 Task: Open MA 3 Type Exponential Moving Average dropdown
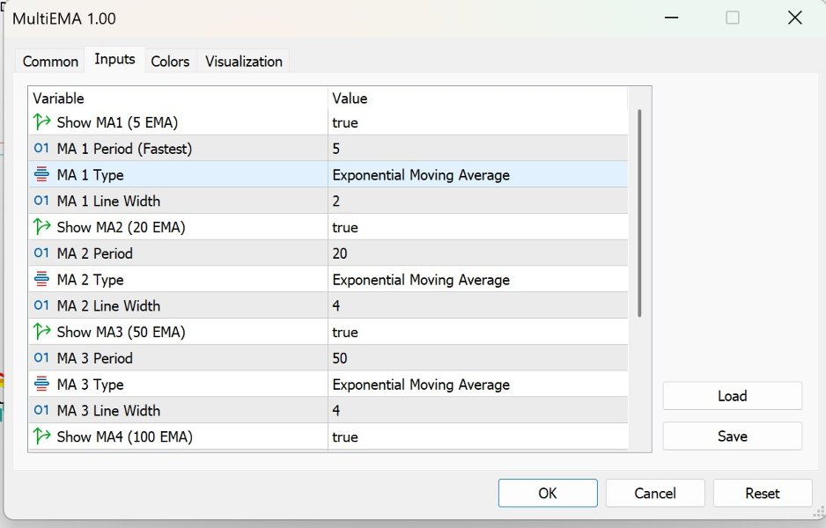(x=478, y=384)
